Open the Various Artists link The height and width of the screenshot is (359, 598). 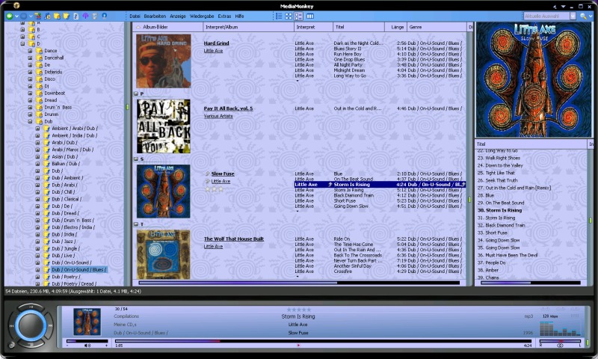click(218, 116)
